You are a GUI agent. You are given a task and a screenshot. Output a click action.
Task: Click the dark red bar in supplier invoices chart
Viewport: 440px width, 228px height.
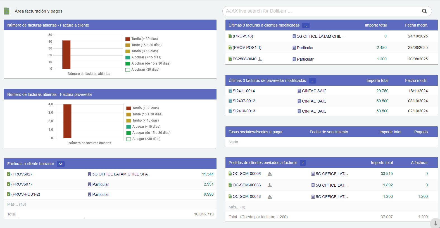pyautogui.click(x=67, y=121)
